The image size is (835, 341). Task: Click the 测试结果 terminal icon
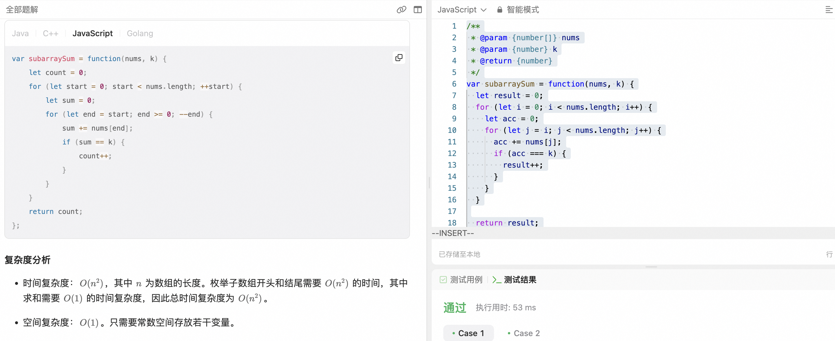[x=497, y=279]
